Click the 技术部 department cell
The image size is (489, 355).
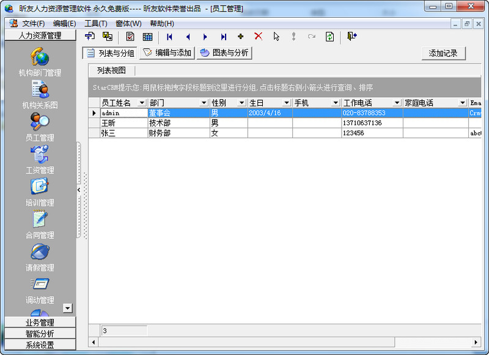pos(179,123)
